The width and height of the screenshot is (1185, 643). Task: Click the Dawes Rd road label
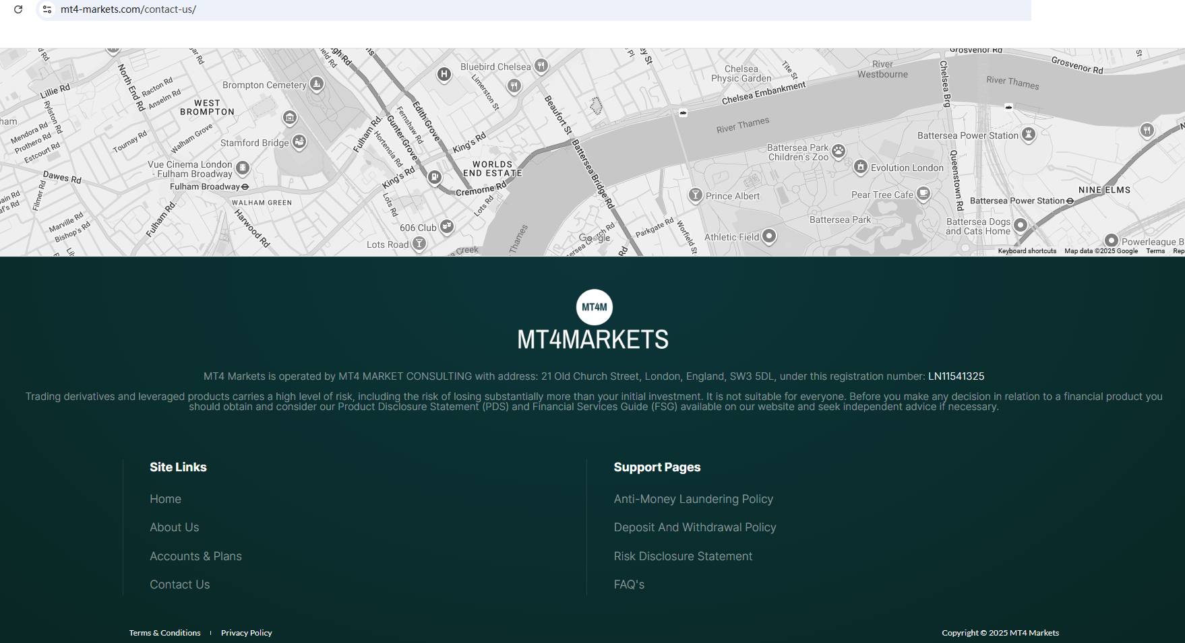pyautogui.click(x=62, y=177)
